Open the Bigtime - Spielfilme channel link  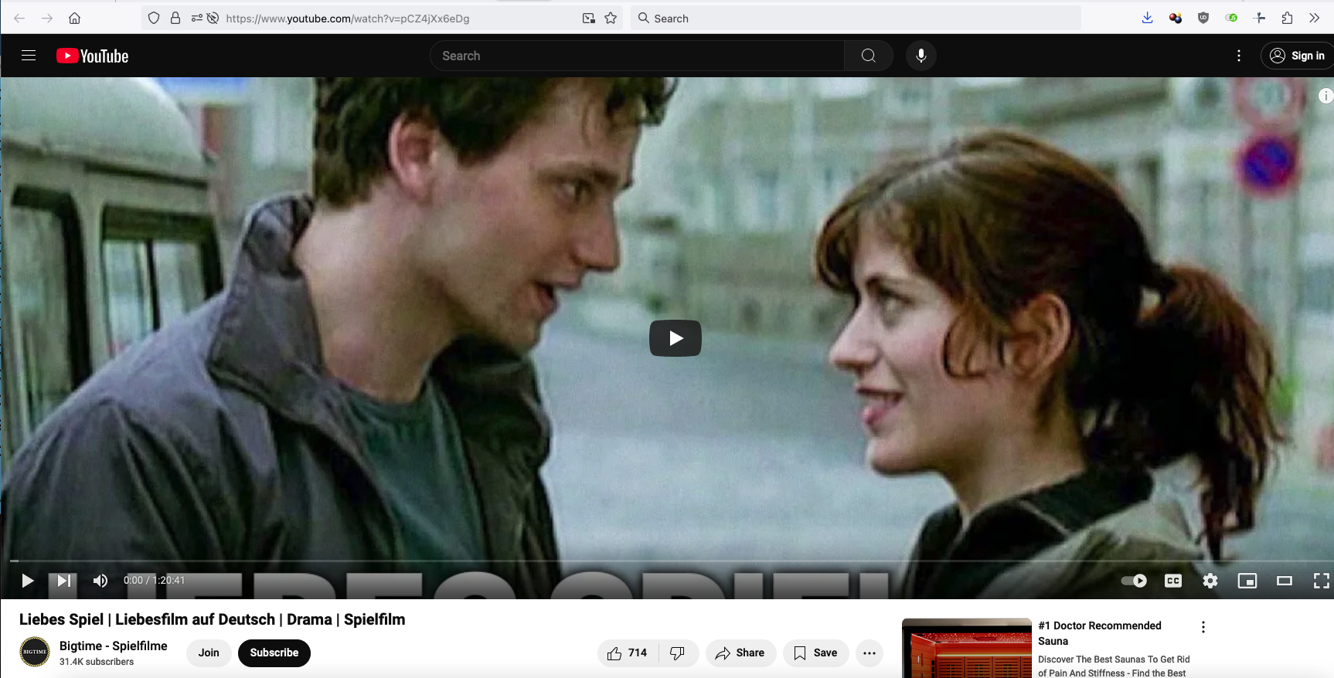pos(113,646)
